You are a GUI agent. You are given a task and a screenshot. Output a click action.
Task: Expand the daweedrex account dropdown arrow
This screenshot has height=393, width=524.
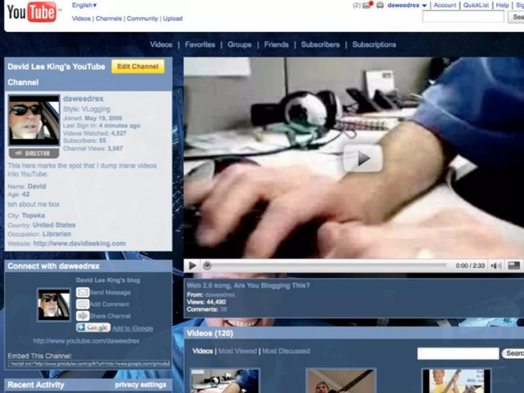424,6
